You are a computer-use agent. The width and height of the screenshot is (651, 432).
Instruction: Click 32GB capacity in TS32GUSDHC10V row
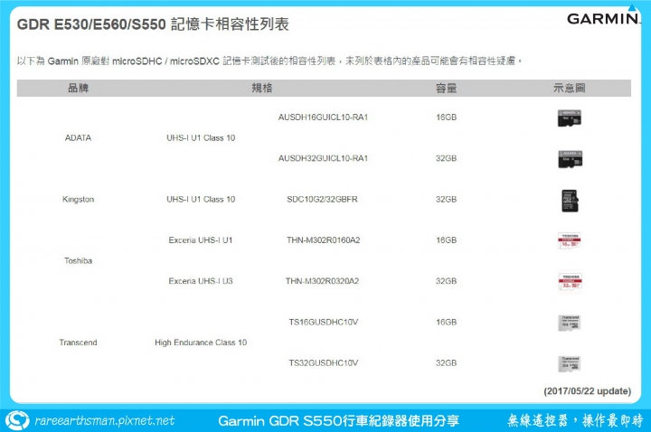tap(447, 363)
